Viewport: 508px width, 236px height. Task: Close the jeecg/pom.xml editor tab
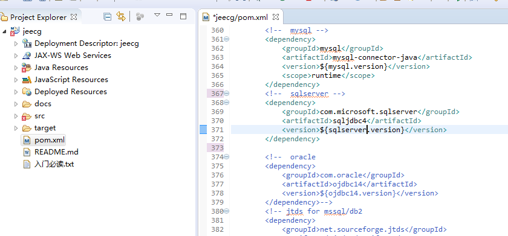[275, 17]
